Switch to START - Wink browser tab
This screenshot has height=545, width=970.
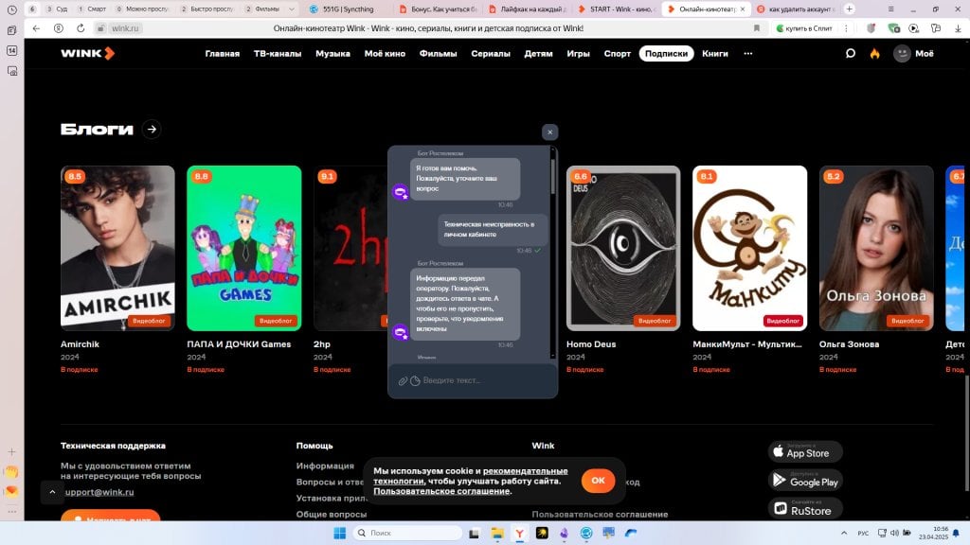tap(616, 9)
